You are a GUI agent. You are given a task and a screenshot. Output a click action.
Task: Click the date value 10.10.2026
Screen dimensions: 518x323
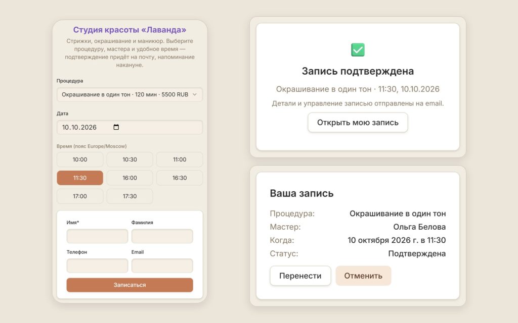click(79, 128)
